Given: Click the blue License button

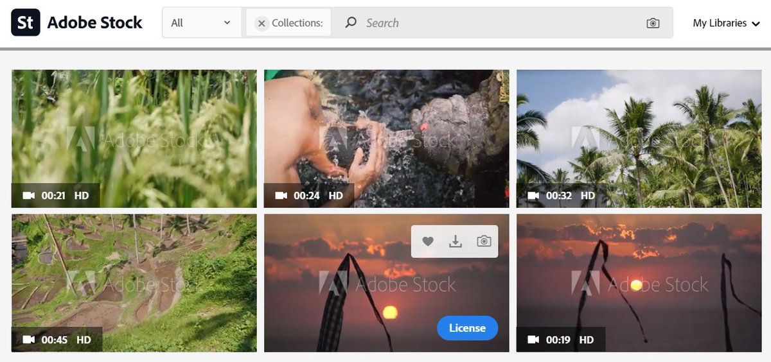Looking at the screenshot, I should click(468, 328).
